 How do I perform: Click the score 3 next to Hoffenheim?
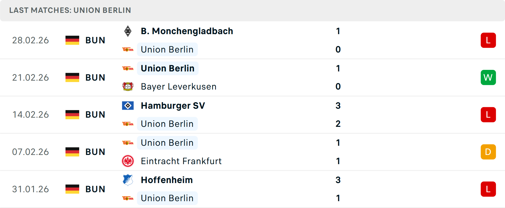click(x=338, y=180)
